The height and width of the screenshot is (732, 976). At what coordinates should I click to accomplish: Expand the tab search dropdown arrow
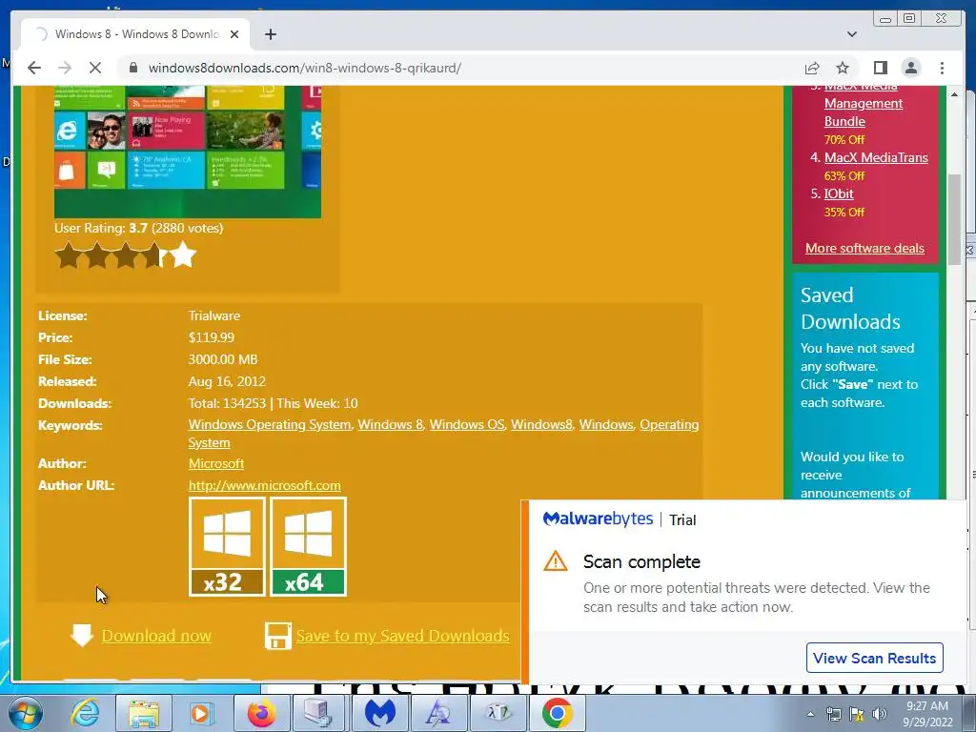coord(852,34)
